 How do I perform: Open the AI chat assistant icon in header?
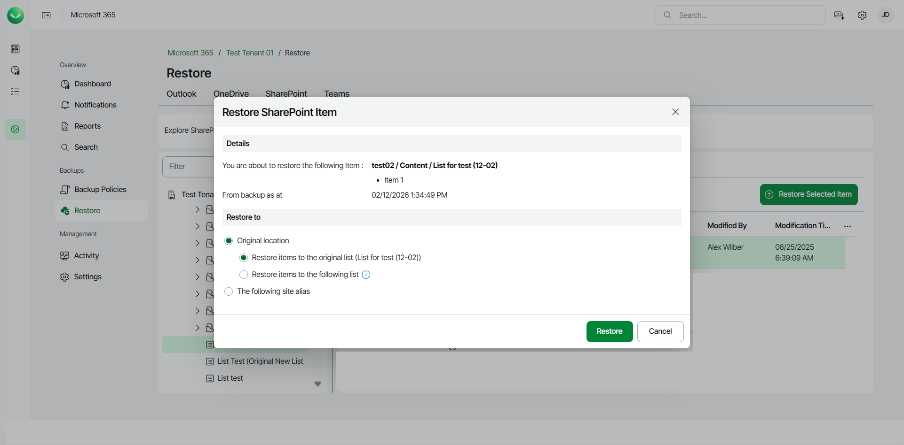point(839,15)
